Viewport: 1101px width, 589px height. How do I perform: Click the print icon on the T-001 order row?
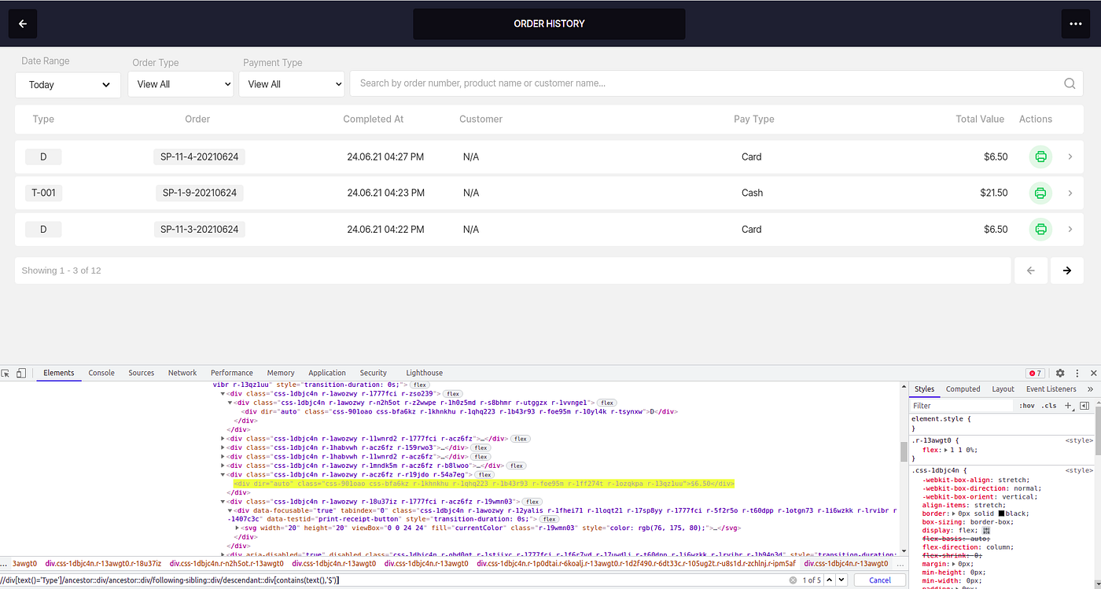[1040, 193]
